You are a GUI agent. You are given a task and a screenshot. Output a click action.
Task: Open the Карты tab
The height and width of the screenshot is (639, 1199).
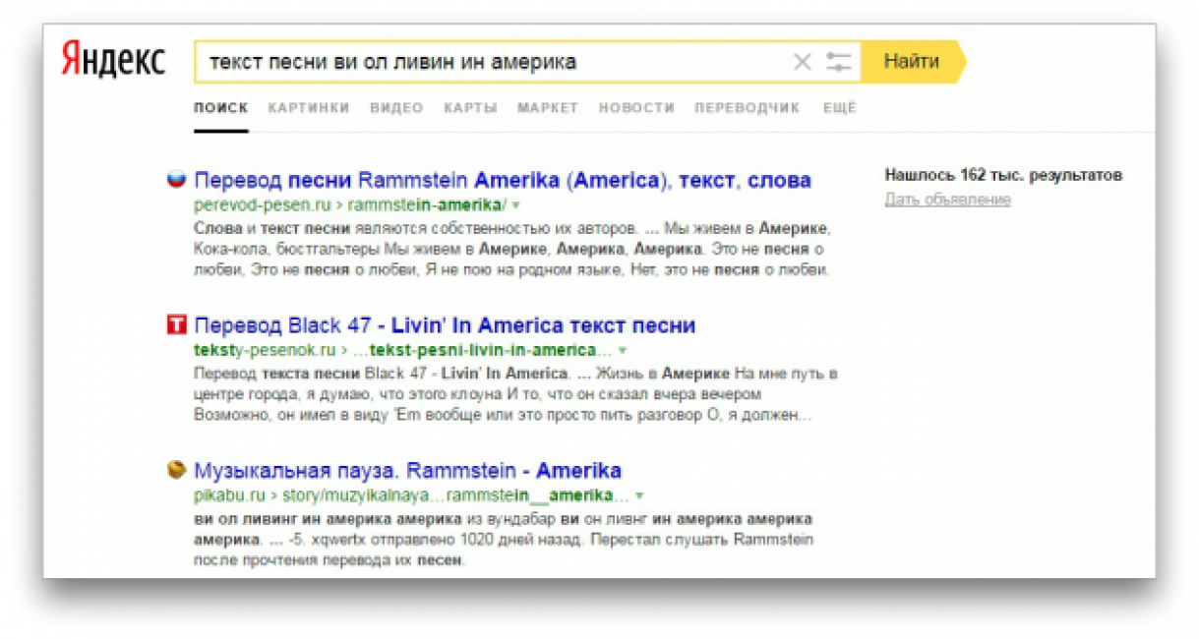click(x=470, y=108)
